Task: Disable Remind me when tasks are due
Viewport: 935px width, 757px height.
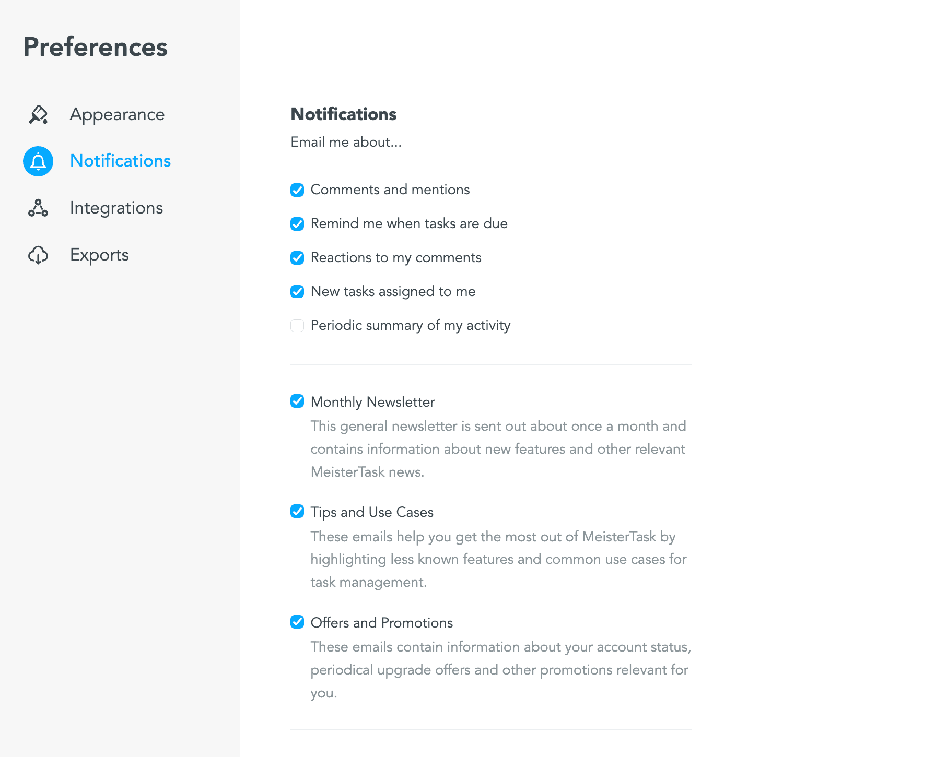Action: [x=297, y=224]
